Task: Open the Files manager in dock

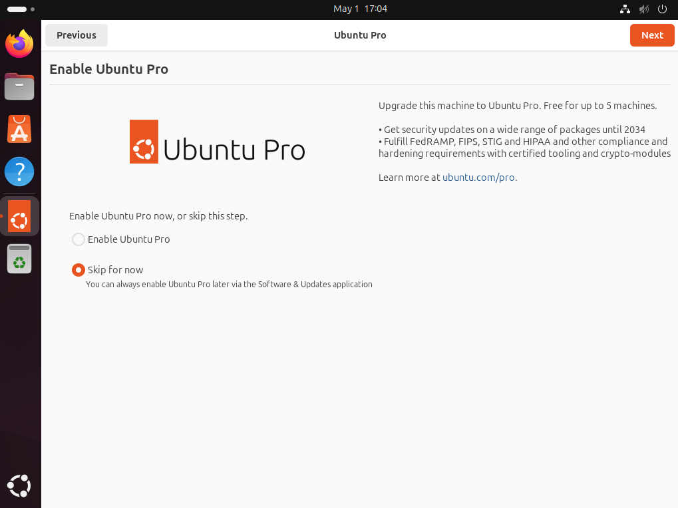Action: pyautogui.click(x=19, y=86)
